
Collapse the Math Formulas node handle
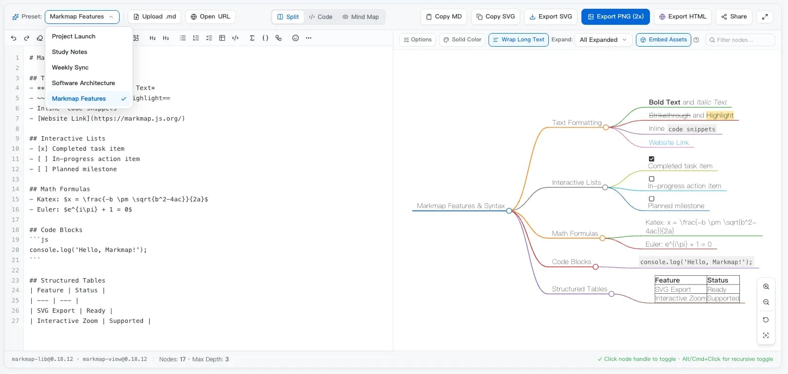point(602,238)
